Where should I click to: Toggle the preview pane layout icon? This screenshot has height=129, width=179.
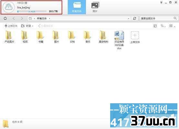point(155,26)
